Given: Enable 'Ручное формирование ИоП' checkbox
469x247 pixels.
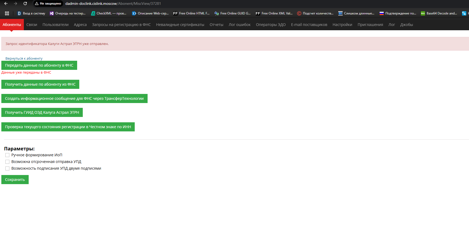Looking at the screenshot, I should click(x=7, y=155).
